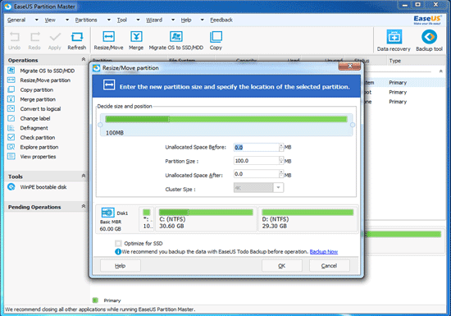The image size is (451, 316).
Task: Open the Tool menu dropdown arrow
Action: (138, 20)
